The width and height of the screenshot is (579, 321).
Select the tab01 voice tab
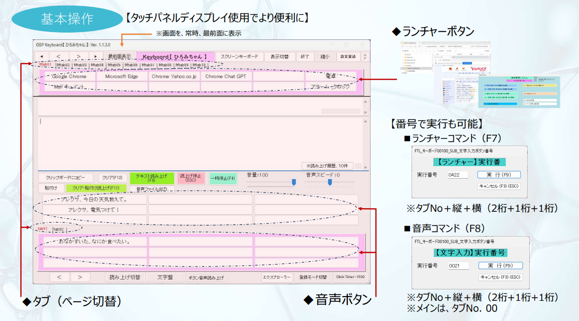tap(43, 229)
